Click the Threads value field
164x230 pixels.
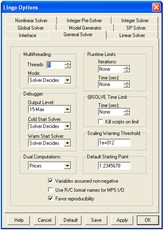point(55,65)
